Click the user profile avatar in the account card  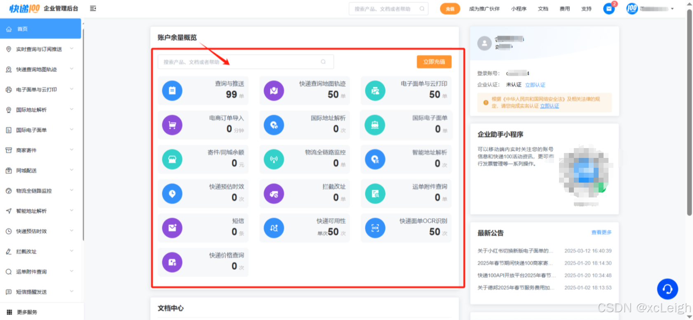[484, 43]
